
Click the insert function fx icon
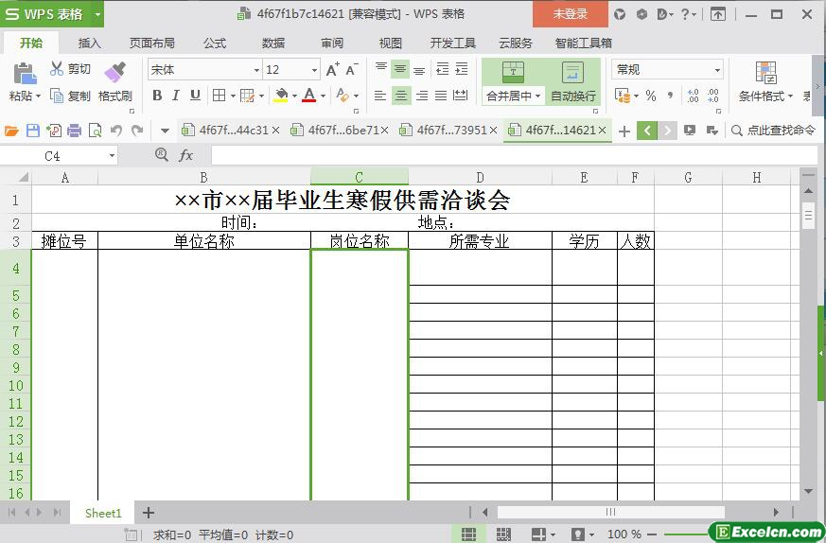(186, 155)
